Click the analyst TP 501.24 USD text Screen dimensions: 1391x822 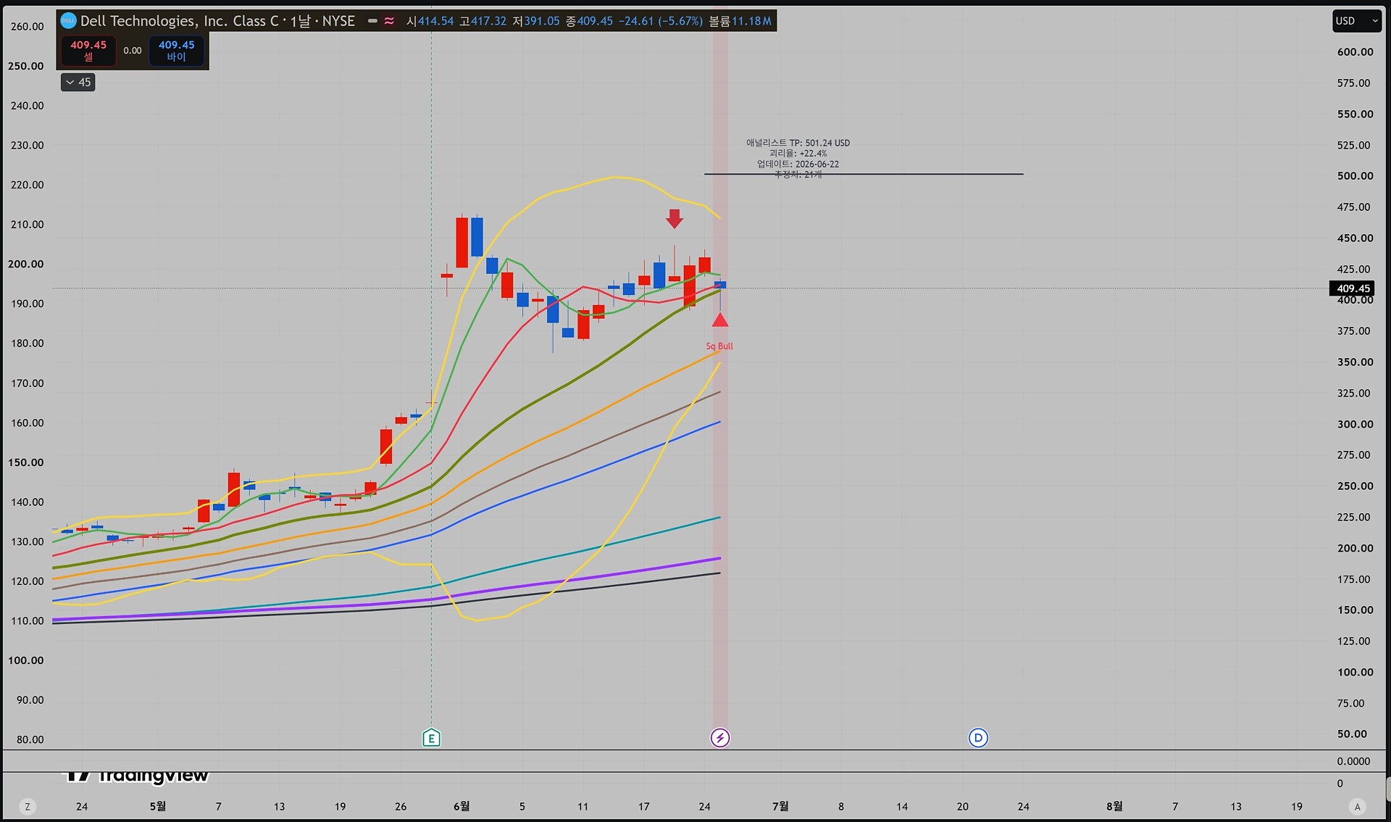pos(798,143)
